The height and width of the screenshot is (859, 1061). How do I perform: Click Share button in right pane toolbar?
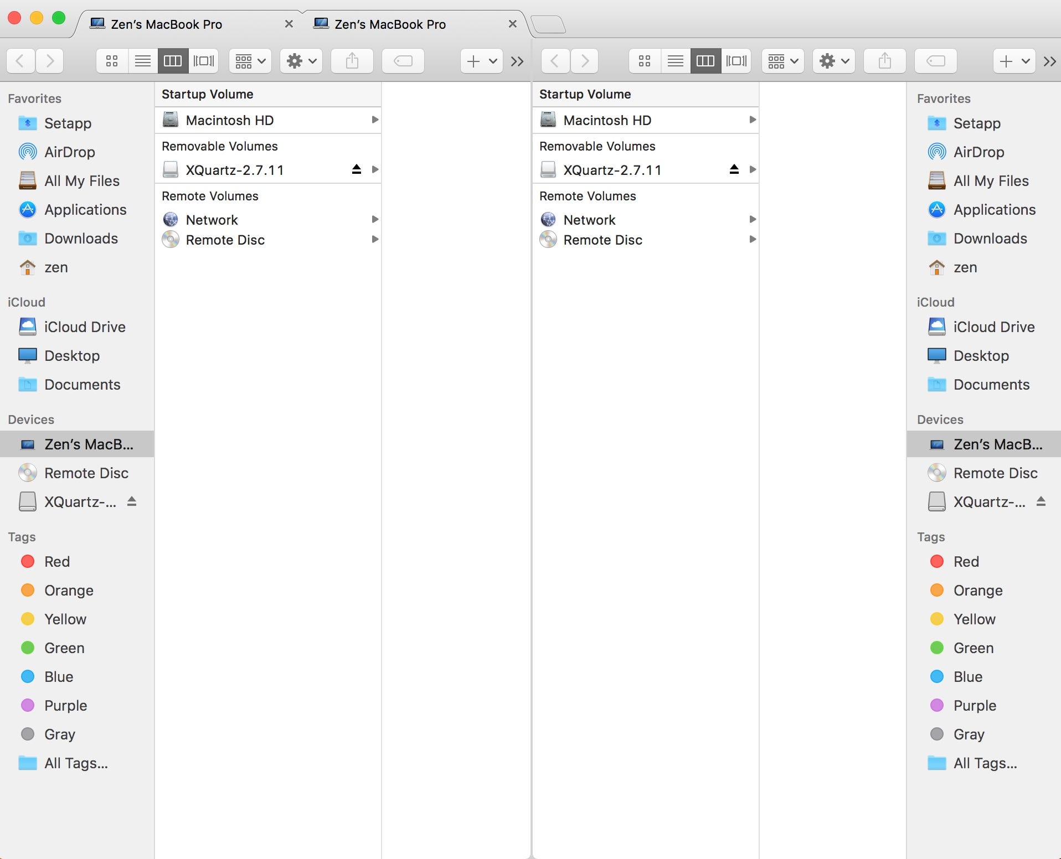coord(885,61)
